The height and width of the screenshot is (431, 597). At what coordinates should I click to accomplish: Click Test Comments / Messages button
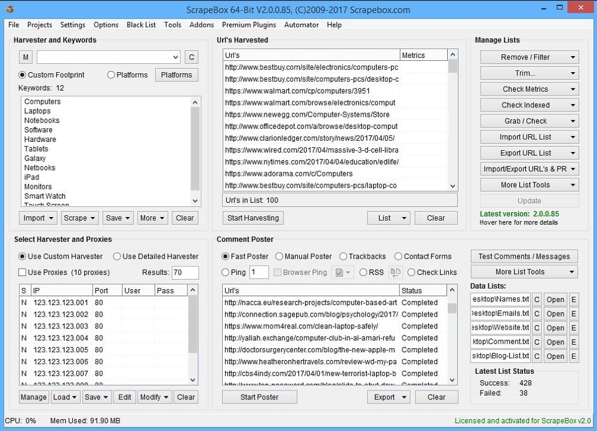tap(524, 256)
